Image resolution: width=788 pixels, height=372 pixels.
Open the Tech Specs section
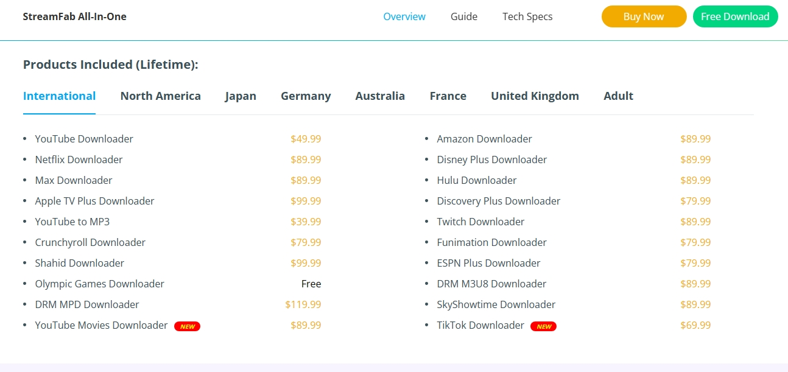pos(527,16)
